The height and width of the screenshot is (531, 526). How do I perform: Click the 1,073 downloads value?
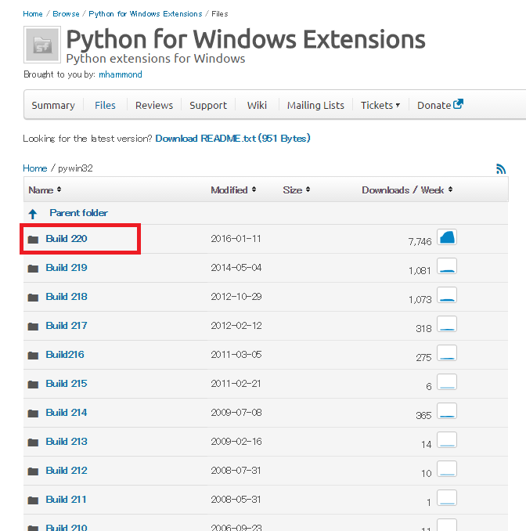click(420, 300)
